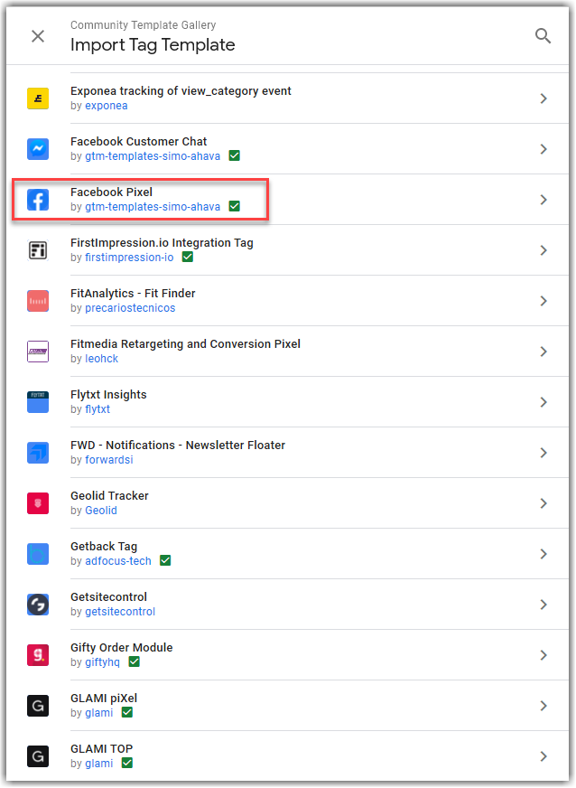This screenshot has width=576, height=788.
Task: Select 'Fitmedia Retargeting and Conversion Pixel' title
Action: coord(185,343)
